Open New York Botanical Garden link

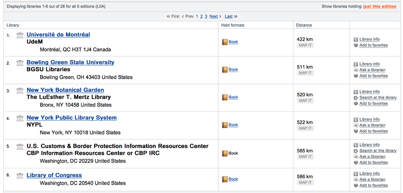click(x=65, y=90)
